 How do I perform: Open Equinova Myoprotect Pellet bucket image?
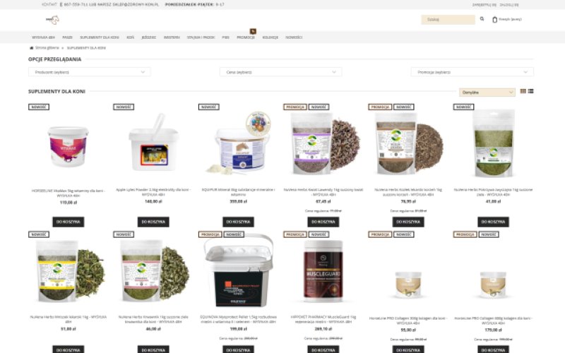point(238,270)
